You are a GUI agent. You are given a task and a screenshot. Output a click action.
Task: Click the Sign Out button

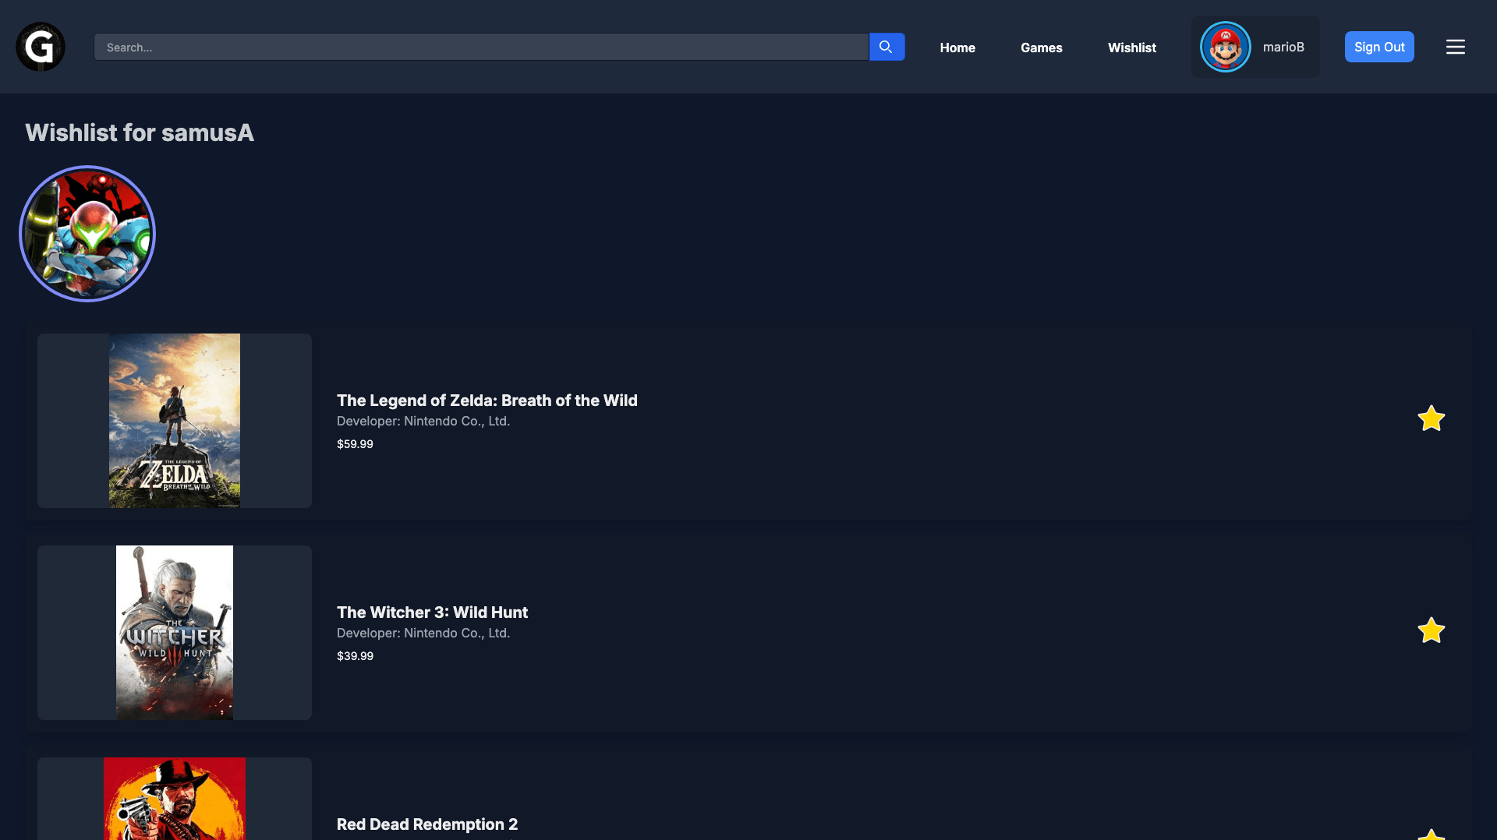[x=1379, y=47]
